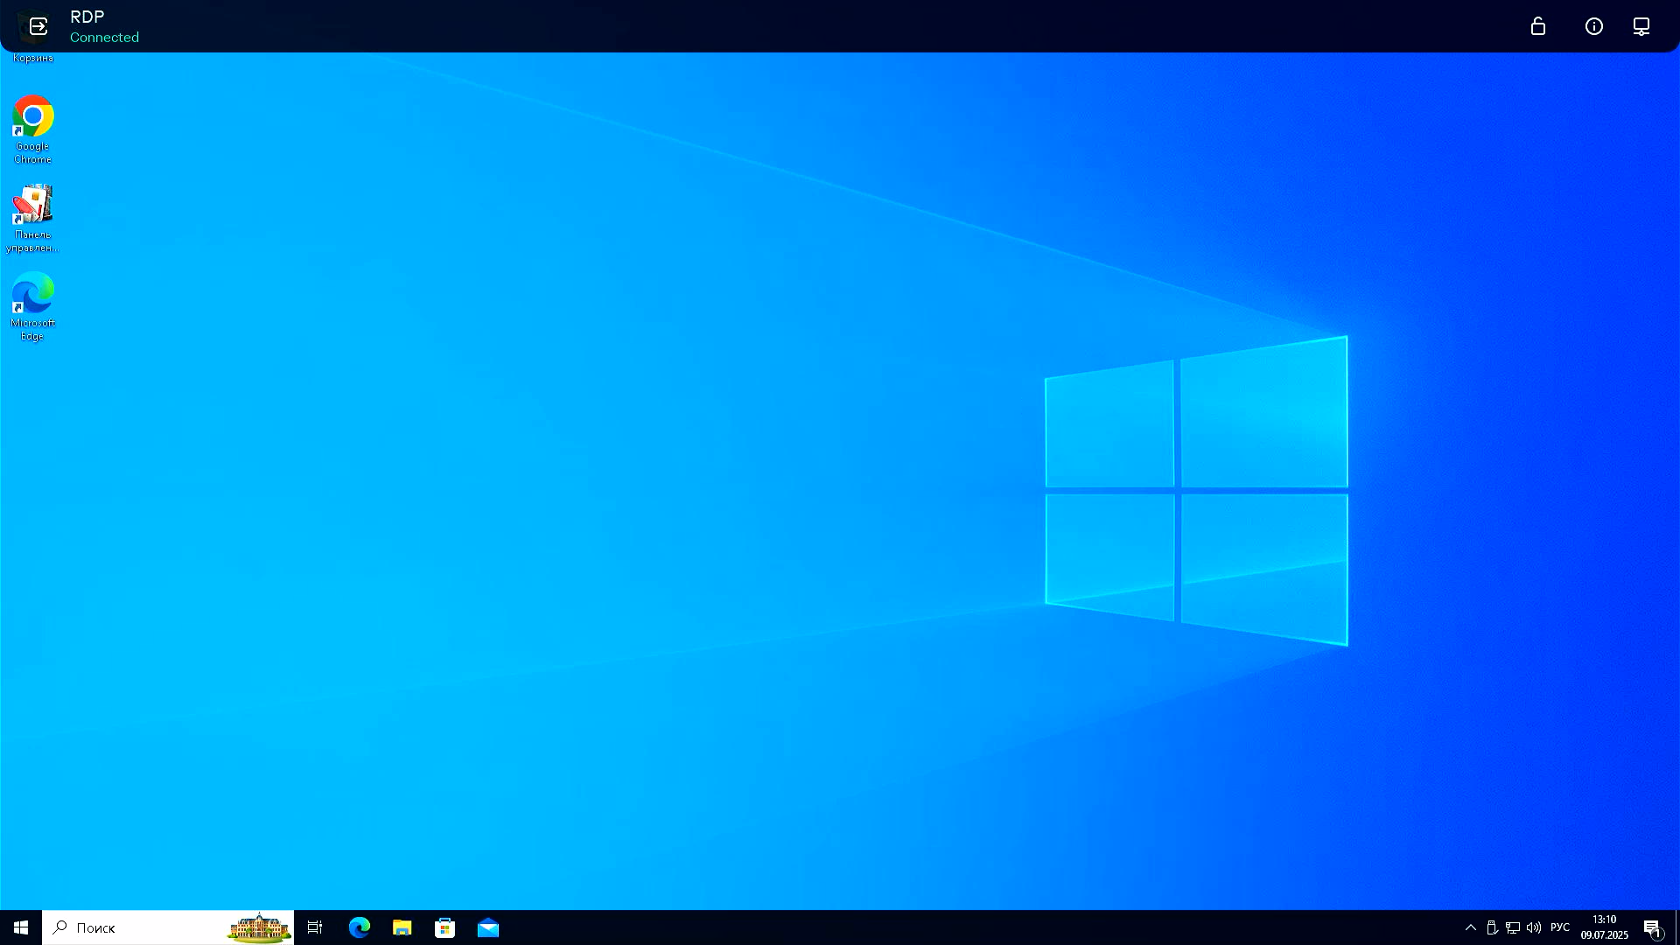Open File Explorer from the taskbar
1680x945 pixels.
[402, 928]
